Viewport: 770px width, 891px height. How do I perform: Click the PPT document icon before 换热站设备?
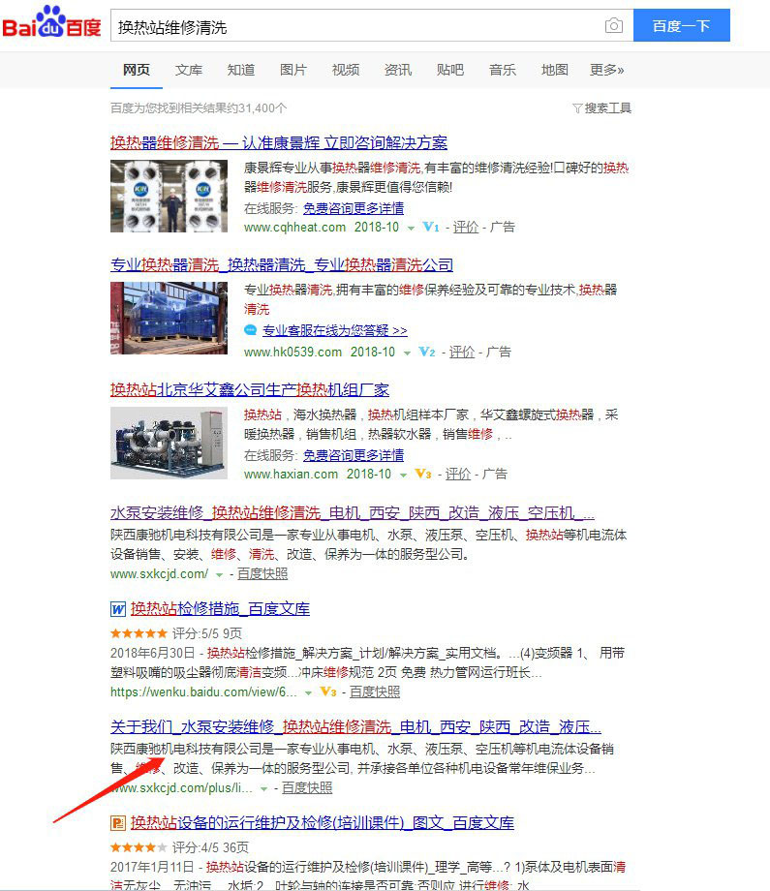point(117,823)
